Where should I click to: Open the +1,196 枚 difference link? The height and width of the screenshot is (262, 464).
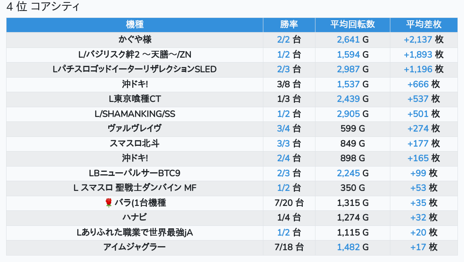point(418,69)
